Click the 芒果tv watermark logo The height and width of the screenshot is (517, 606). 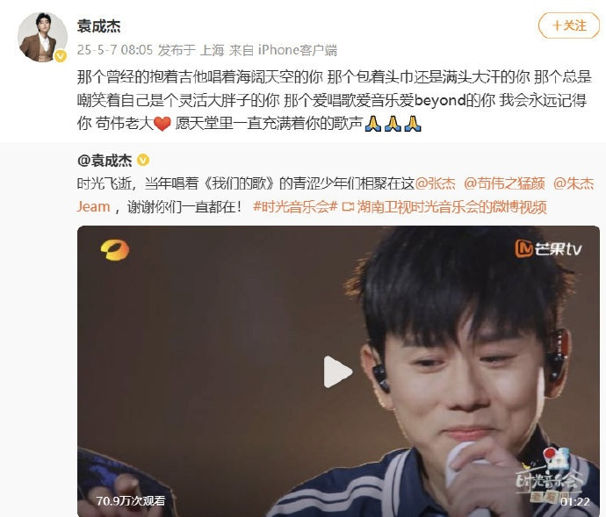point(548,248)
